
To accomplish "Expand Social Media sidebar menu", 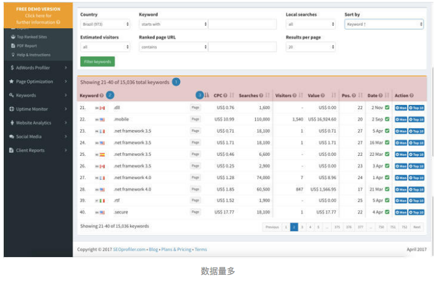I will 38,137.
